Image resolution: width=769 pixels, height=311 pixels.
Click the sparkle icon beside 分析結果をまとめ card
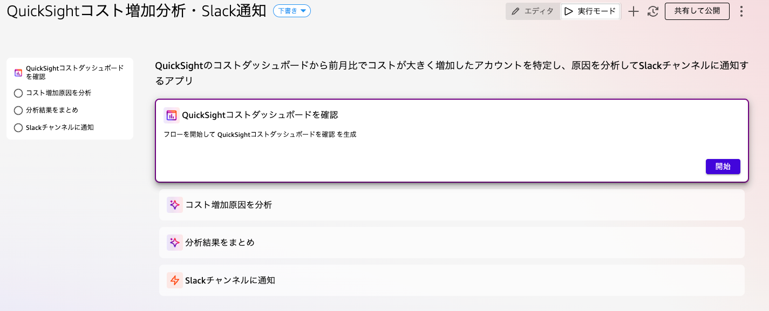click(x=174, y=243)
